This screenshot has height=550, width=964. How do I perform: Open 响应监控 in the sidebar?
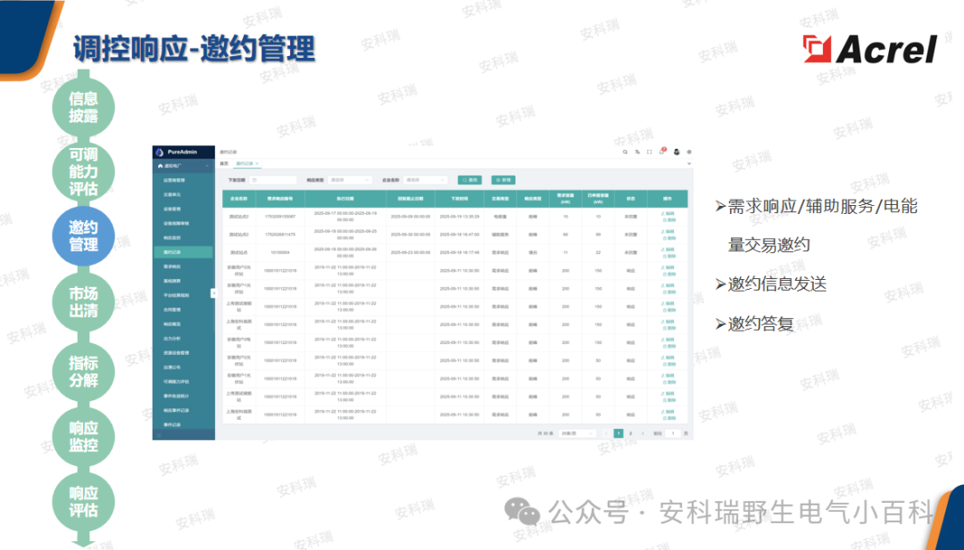[170, 237]
